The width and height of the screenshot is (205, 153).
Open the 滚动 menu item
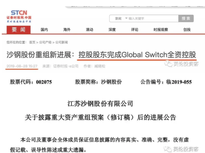tap(90, 30)
